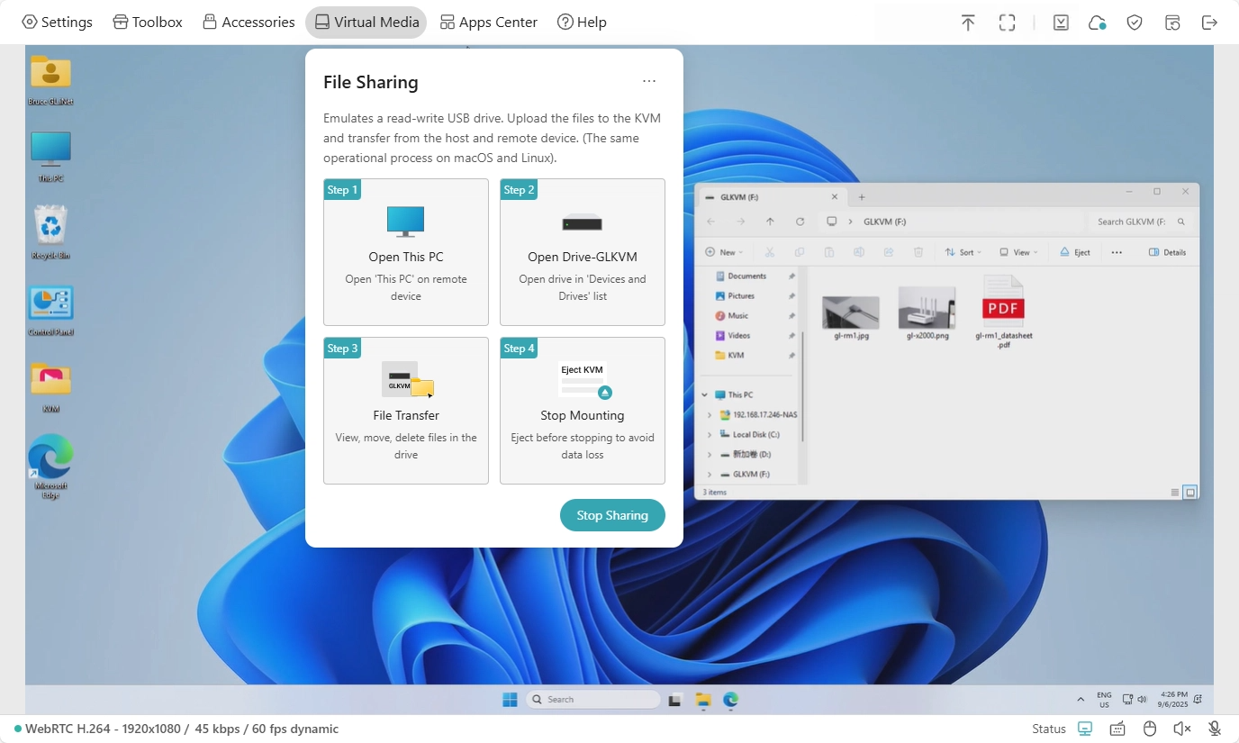Click the notification bell in tray
The height and width of the screenshot is (743, 1239).
[x=1198, y=699]
